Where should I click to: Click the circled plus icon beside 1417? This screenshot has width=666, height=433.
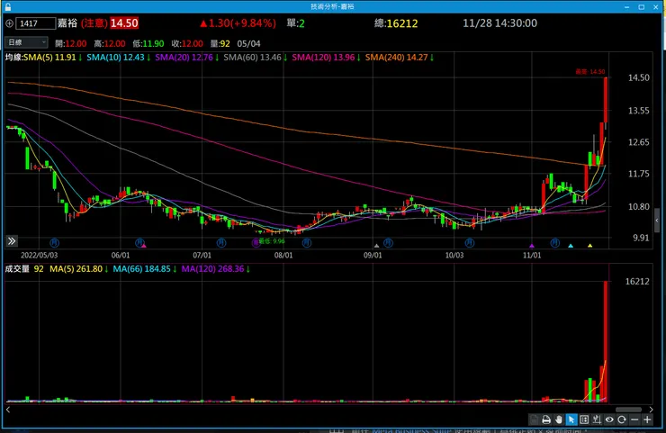[9, 23]
